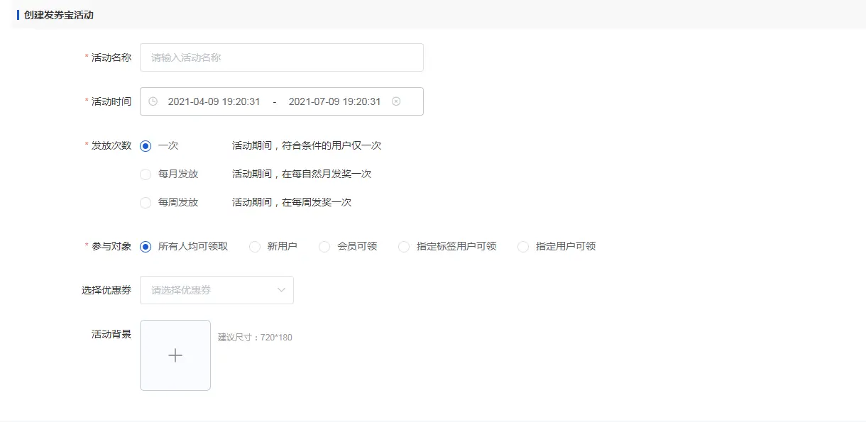866x422 pixels.
Task: Click the 选择优惠券 field label
Action: [x=106, y=290]
